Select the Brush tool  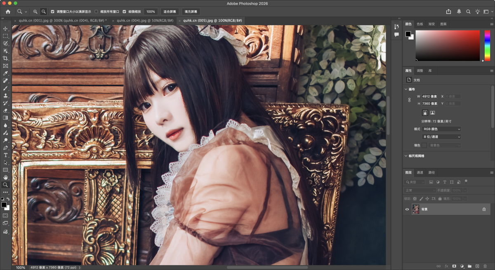tap(6, 88)
